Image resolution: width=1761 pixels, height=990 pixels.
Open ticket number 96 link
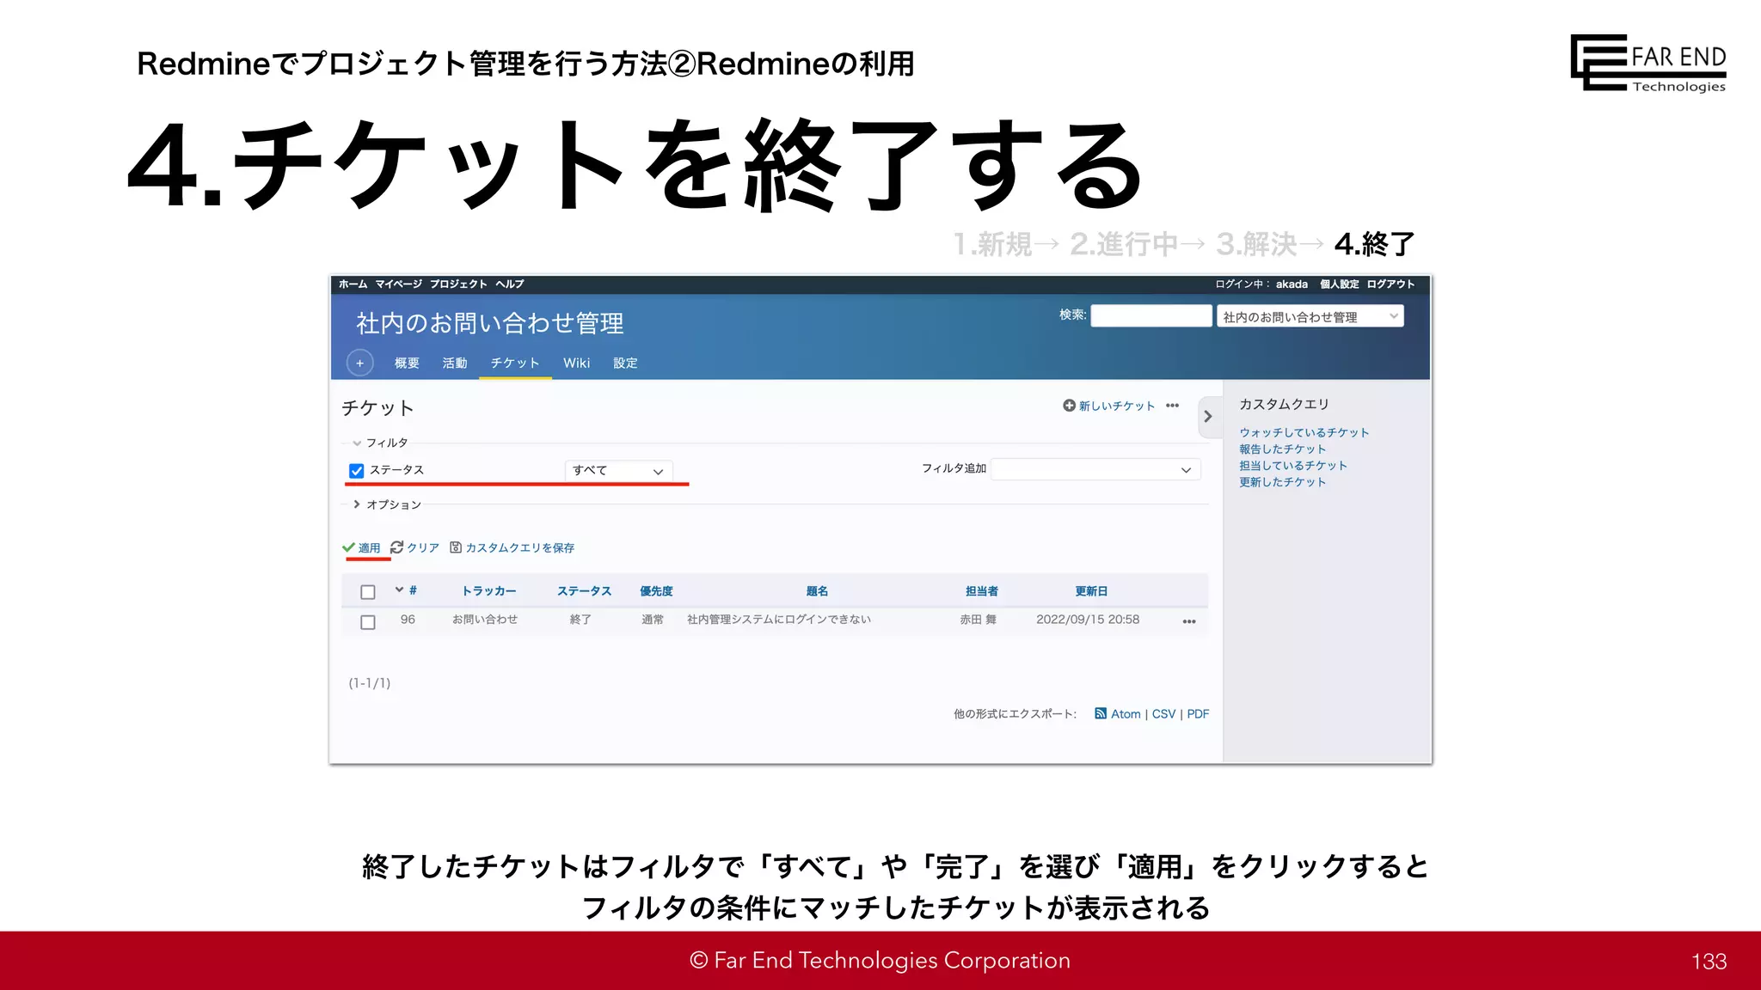click(x=408, y=620)
